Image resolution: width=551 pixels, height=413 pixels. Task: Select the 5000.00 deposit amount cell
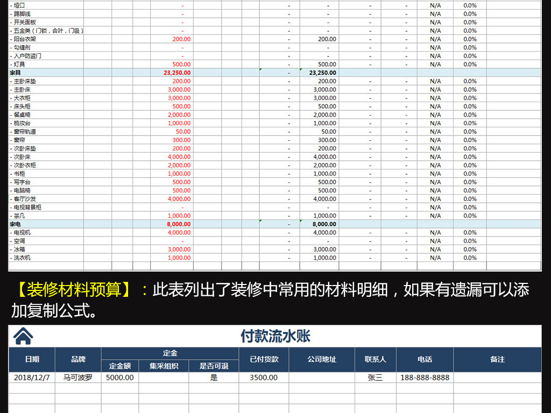[x=120, y=378]
